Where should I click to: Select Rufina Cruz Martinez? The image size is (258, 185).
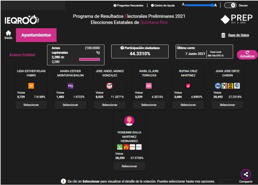point(188,105)
